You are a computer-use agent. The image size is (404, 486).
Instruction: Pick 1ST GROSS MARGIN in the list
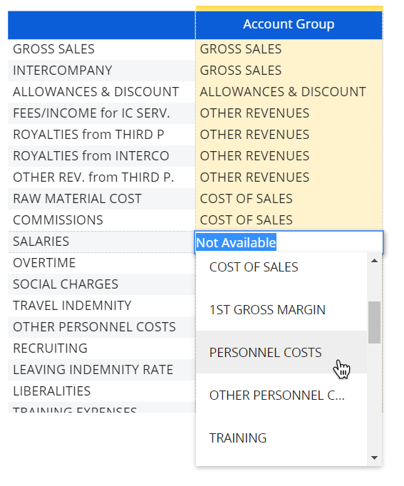pos(281,310)
